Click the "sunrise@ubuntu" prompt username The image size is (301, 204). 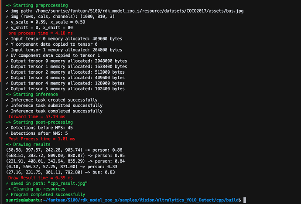point(21,200)
